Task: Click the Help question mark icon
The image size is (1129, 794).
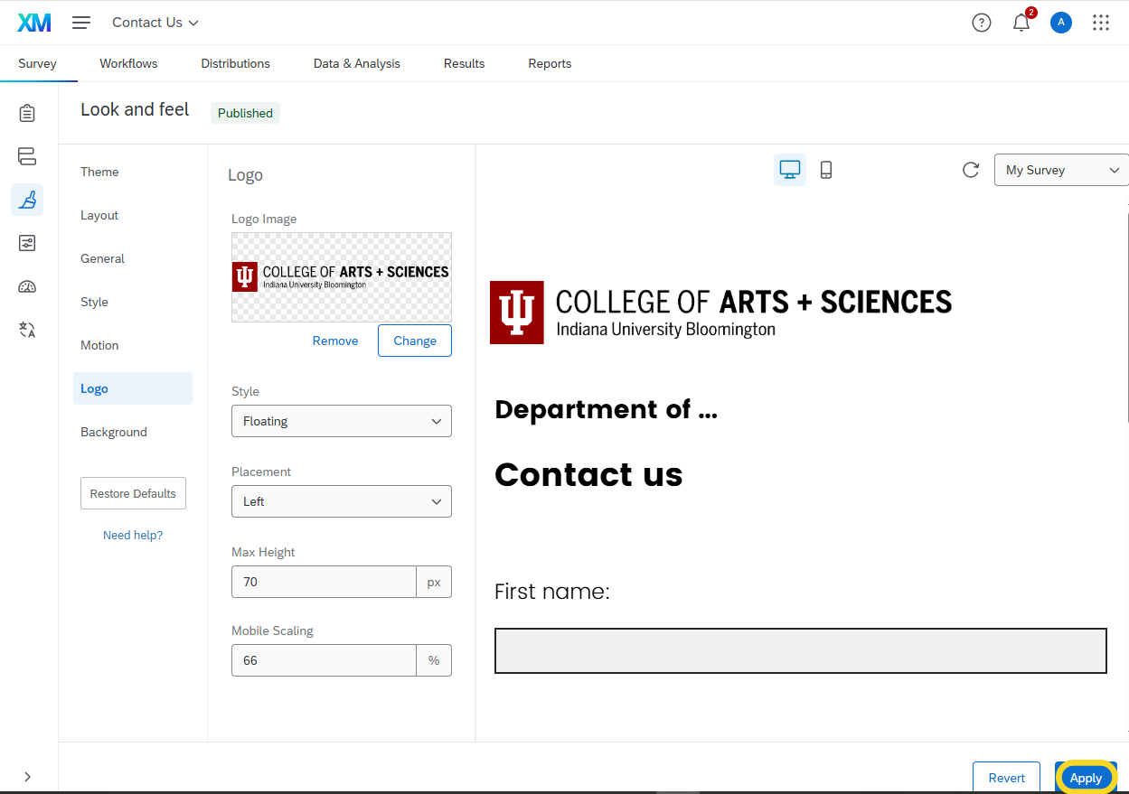Action: [981, 23]
